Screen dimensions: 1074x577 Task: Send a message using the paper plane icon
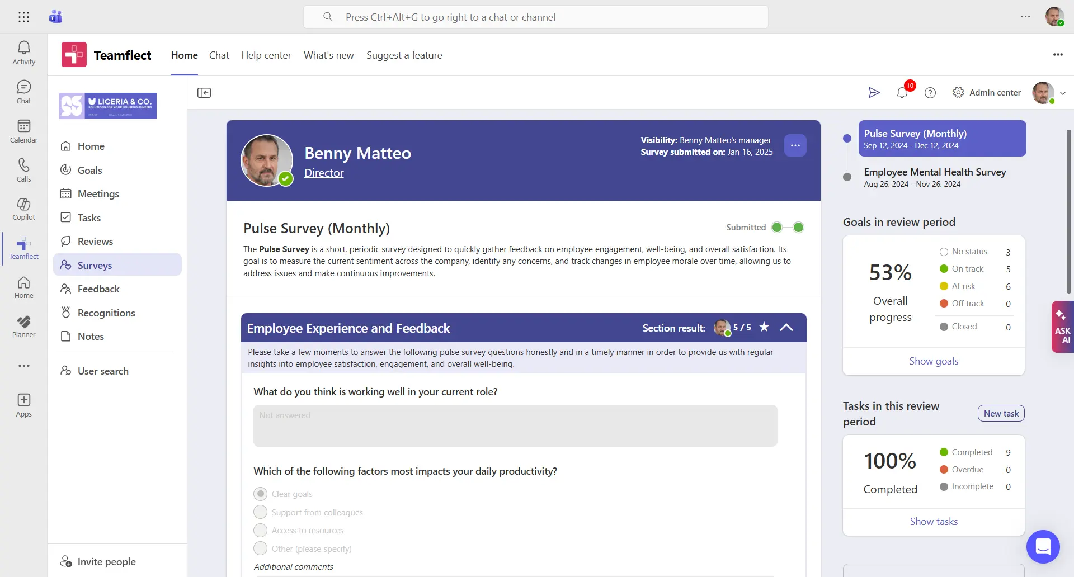pyautogui.click(x=874, y=93)
